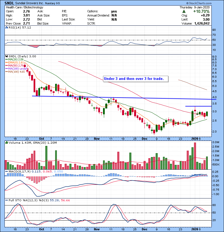This screenshot has height=232, width=224.
Task: Click the 9.0 label on the price axis
Action: [214, 57]
